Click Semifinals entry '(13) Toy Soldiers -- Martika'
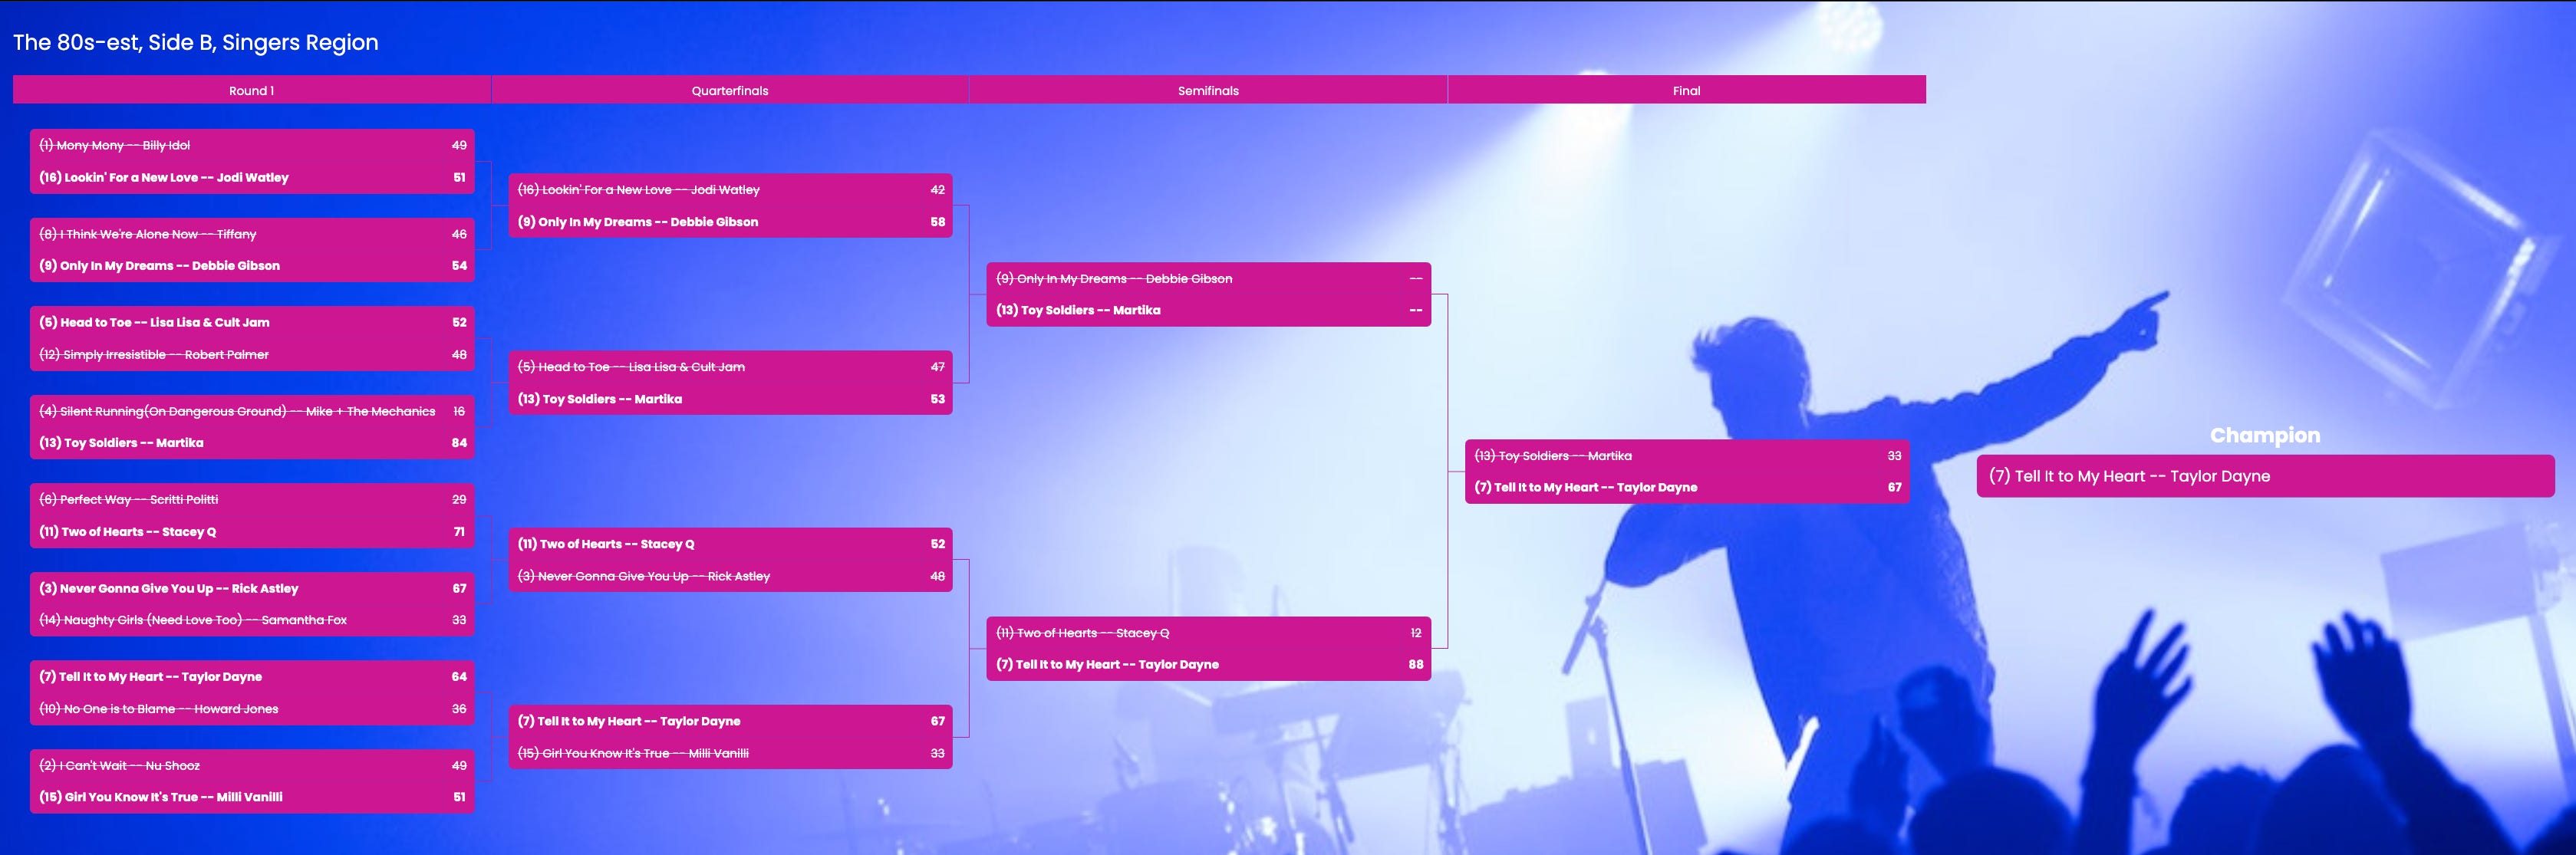2576x855 pixels. 1208,310
